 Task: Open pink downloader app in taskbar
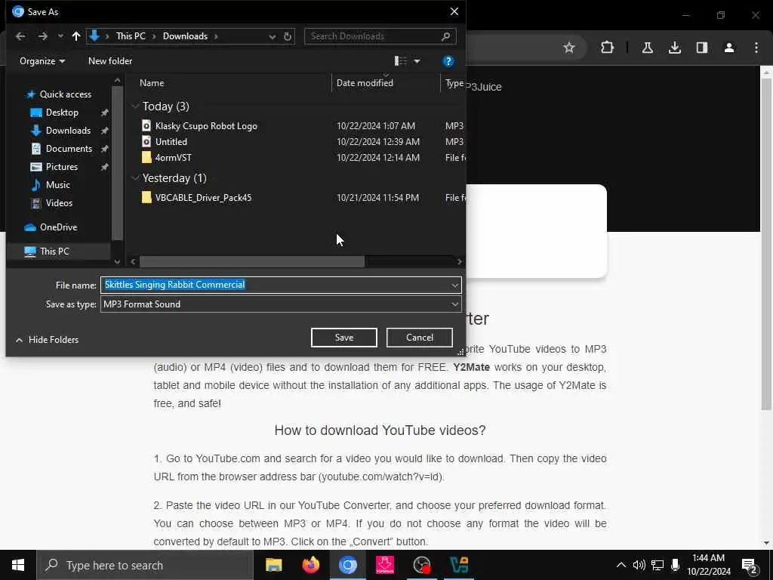[x=385, y=565]
